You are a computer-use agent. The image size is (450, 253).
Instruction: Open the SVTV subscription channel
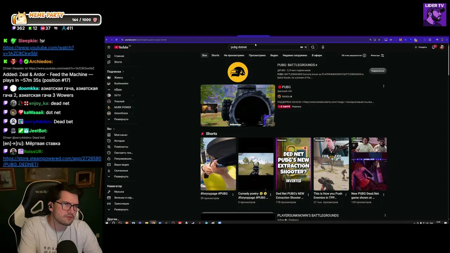point(117,96)
